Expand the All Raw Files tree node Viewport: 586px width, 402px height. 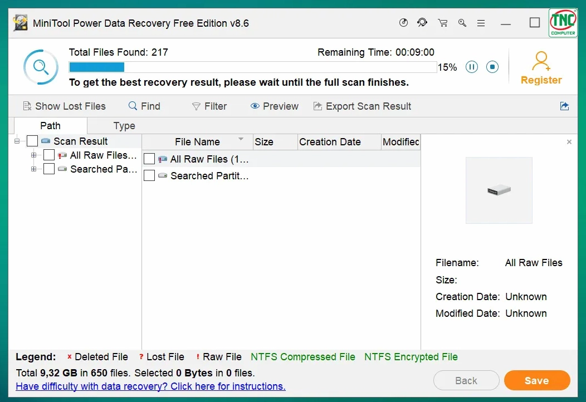point(34,155)
